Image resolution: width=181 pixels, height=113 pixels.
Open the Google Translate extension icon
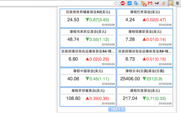pyautogui.click(x=136, y=3)
